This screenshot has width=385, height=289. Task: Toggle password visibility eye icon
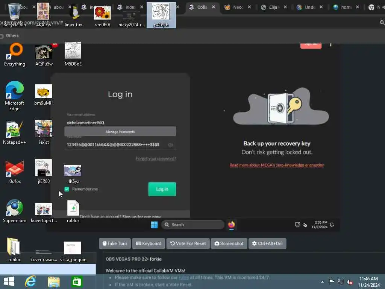[170, 145]
